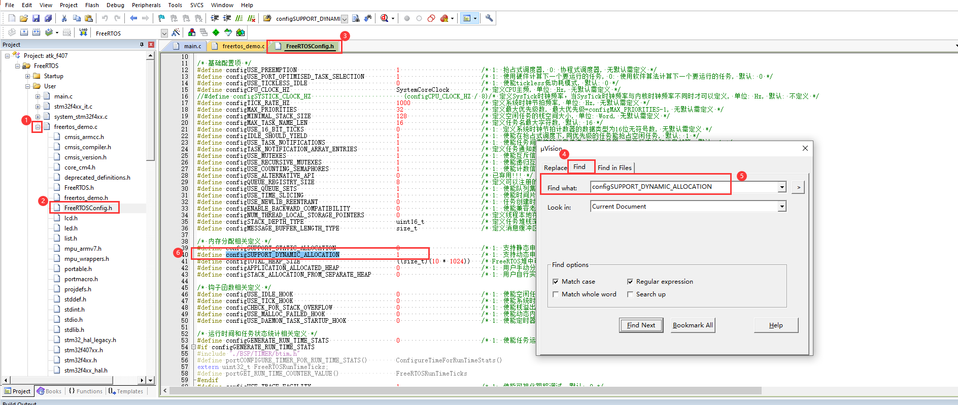The width and height of the screenshot is (958, 405).
Task: Insert a bookmark with the flag icon
Action: pyautogui.click(x=161, y=18)
